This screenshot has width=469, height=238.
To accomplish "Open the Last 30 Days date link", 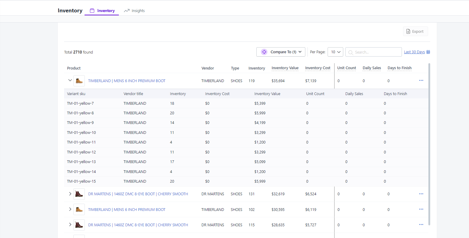I will 414,52.
